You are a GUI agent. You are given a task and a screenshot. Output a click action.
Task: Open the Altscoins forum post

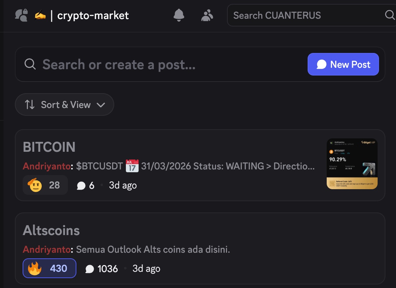tap(51, 230)
